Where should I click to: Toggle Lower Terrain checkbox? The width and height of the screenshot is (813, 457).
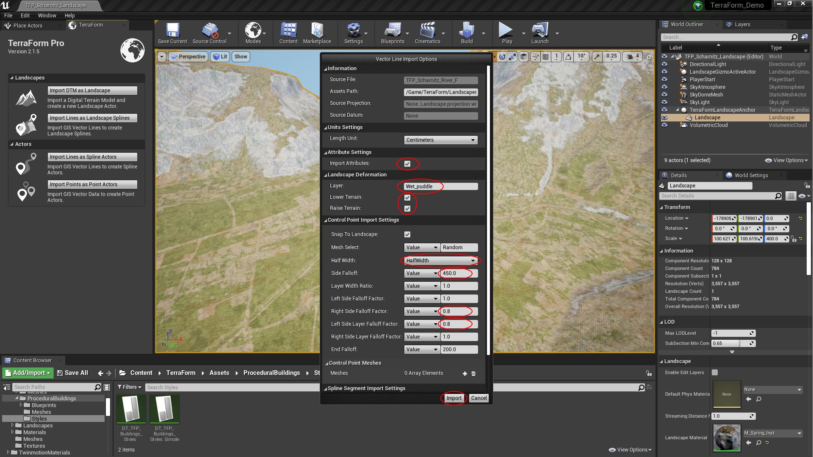pos(407,198)
